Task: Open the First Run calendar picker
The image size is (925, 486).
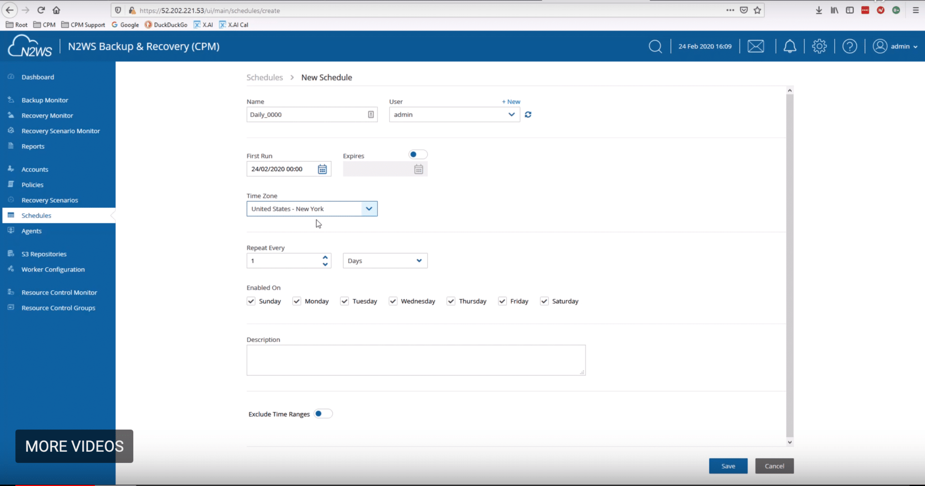Action: (322, 169)
